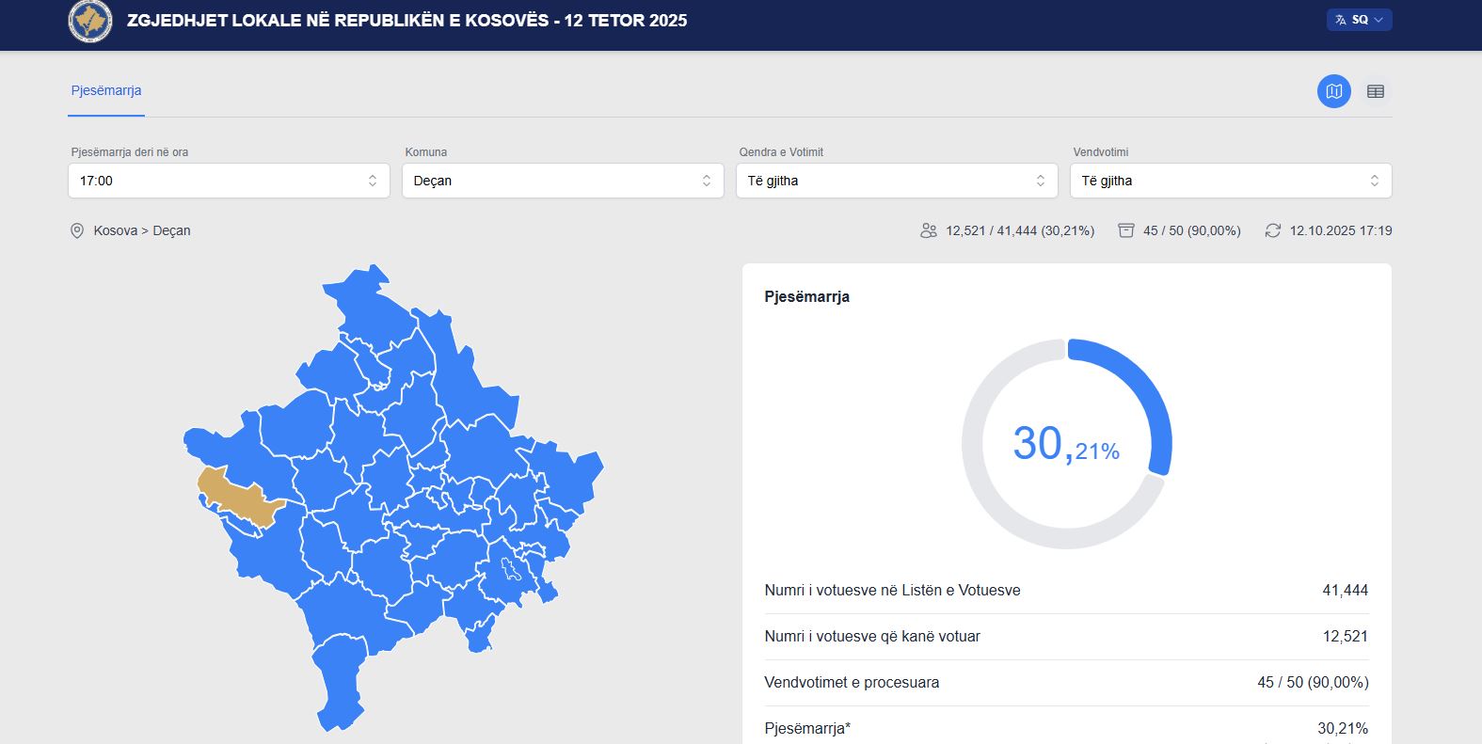Click the voters people icon
Image resolution: width=1482 pixels, height=744 pixels.
pyautogui.click(x=929, y=231)
